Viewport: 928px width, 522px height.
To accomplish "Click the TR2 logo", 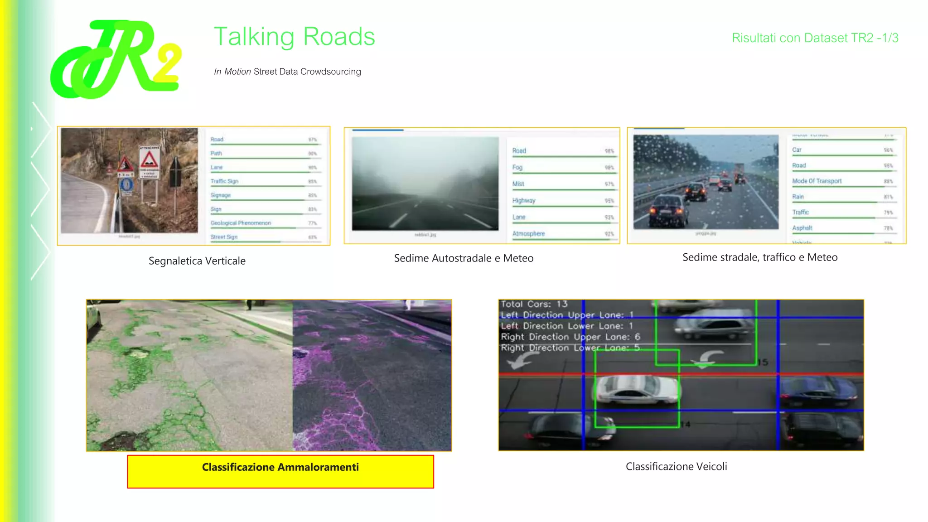I will pyautogui.click(x=116, y=59).
